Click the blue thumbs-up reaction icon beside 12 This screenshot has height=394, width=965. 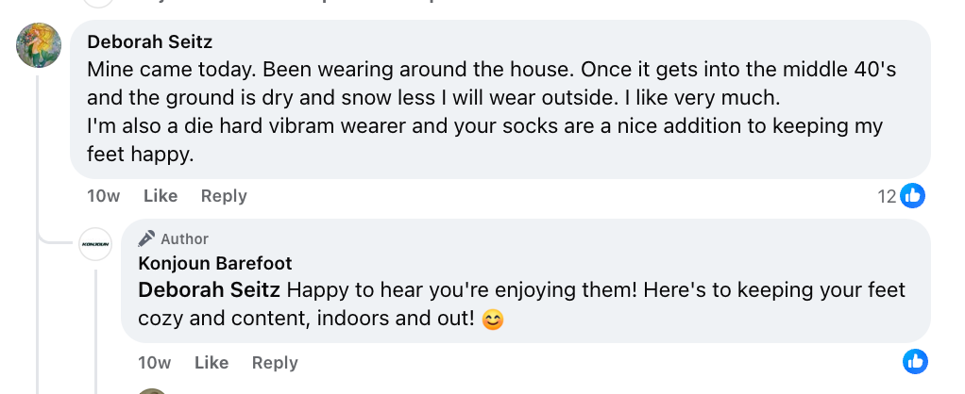(x=912, y=196)
